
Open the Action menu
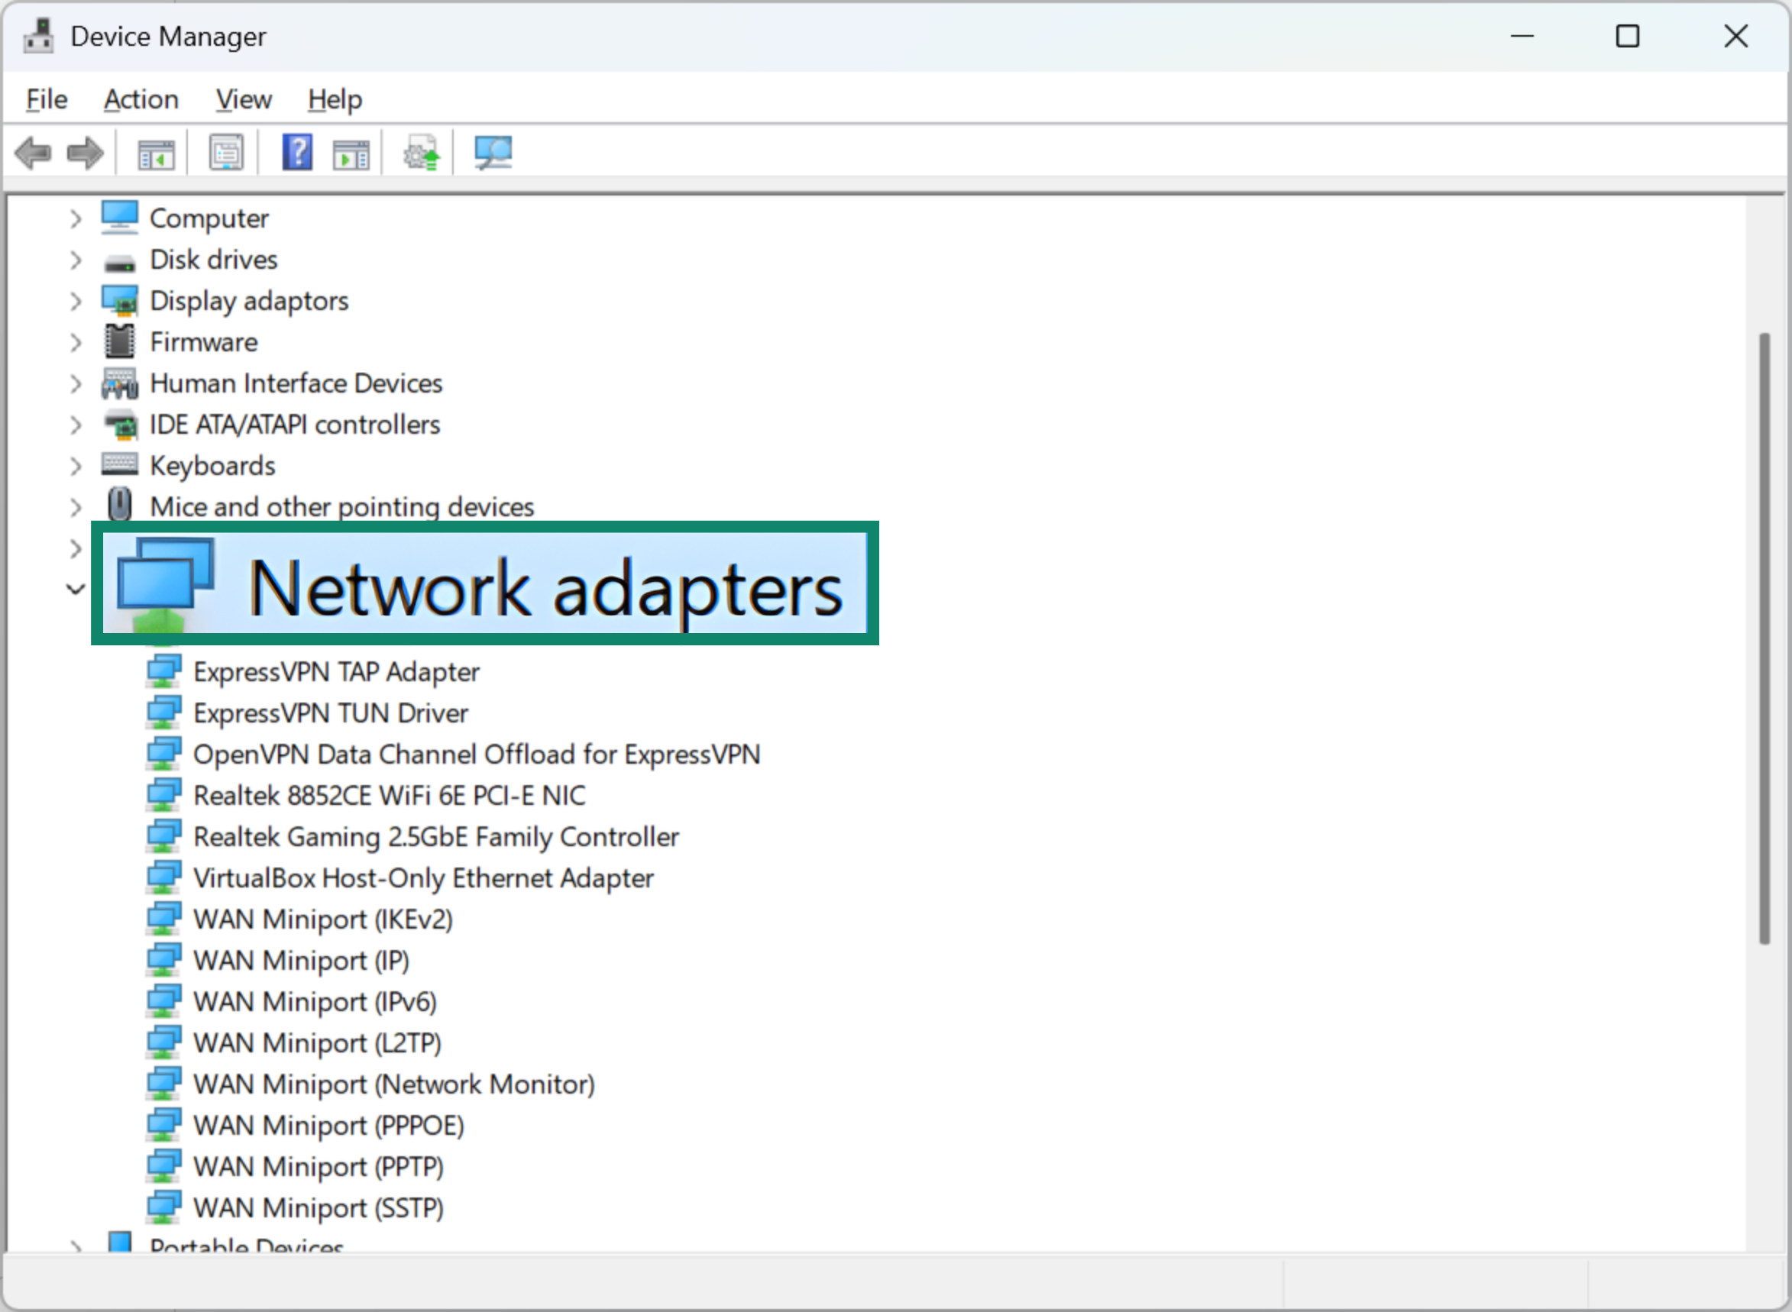click(141, 99)
